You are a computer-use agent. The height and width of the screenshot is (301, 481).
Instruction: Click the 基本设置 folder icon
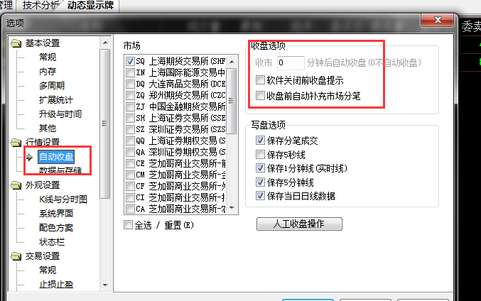pyautogui.click(x=16, y=43)
